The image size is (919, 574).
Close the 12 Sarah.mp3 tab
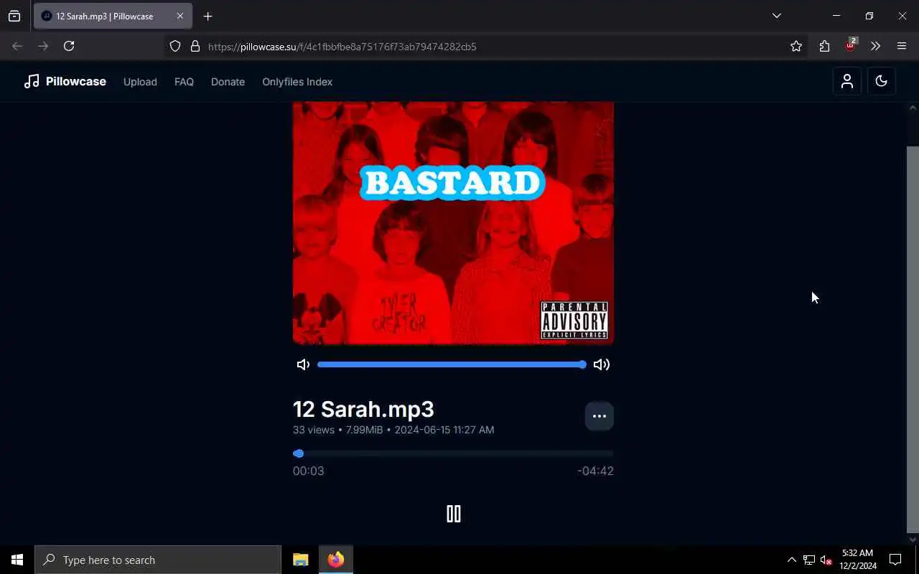click(x=179, y=16)
